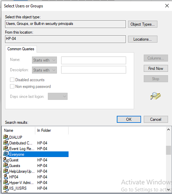Check the Non expiring password box
This screenshot has width=172, height=194.
click(x=12, y=86)
